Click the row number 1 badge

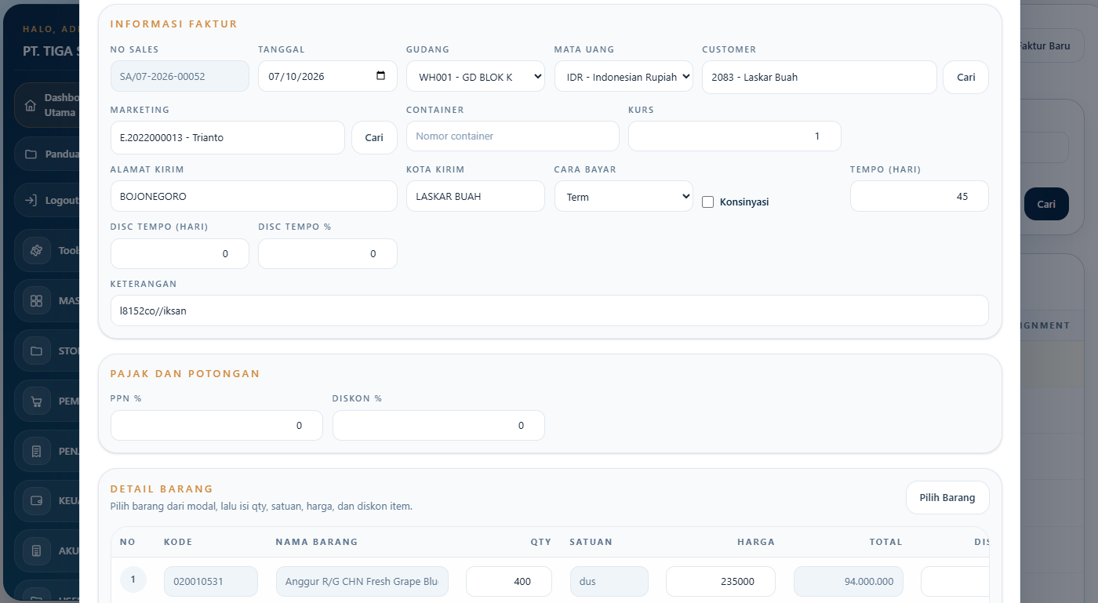pyautogui.click(x=133, y=579)
